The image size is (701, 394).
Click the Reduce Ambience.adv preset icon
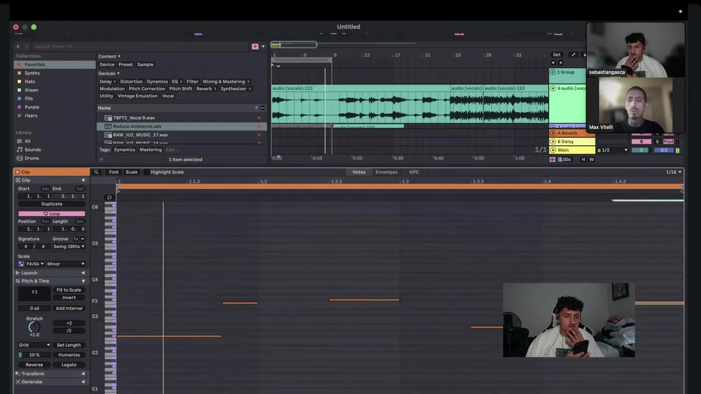(108, 126)
